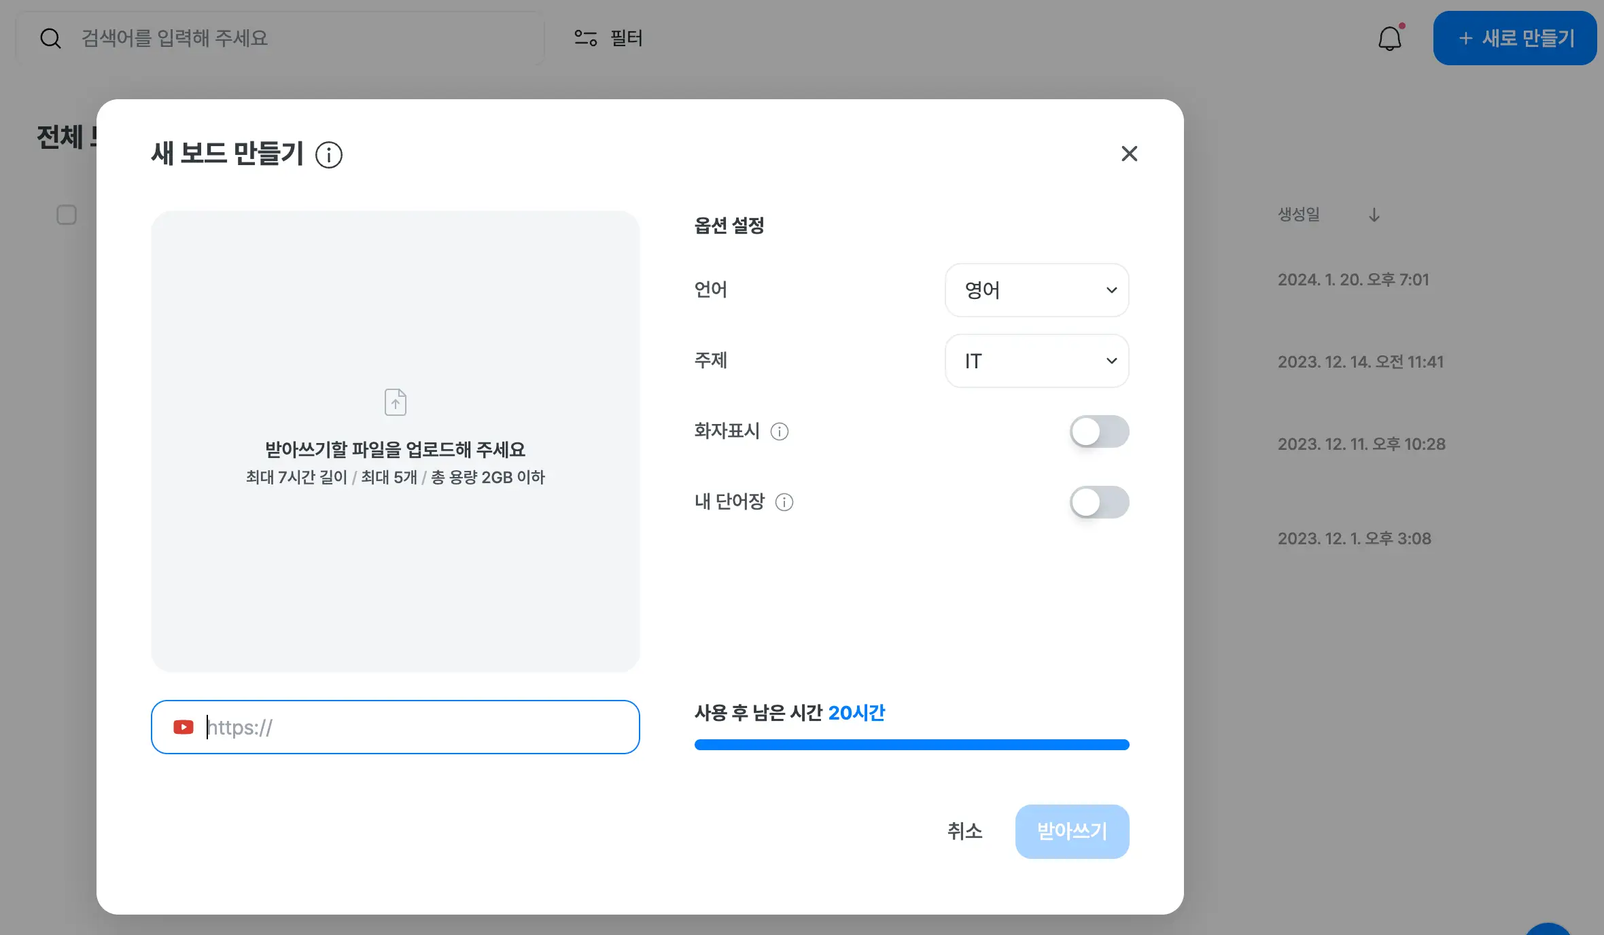Click the 받아쓰기 transcribe button
The width and height of the screenshot is (1604, 935).
point(1072,831)
